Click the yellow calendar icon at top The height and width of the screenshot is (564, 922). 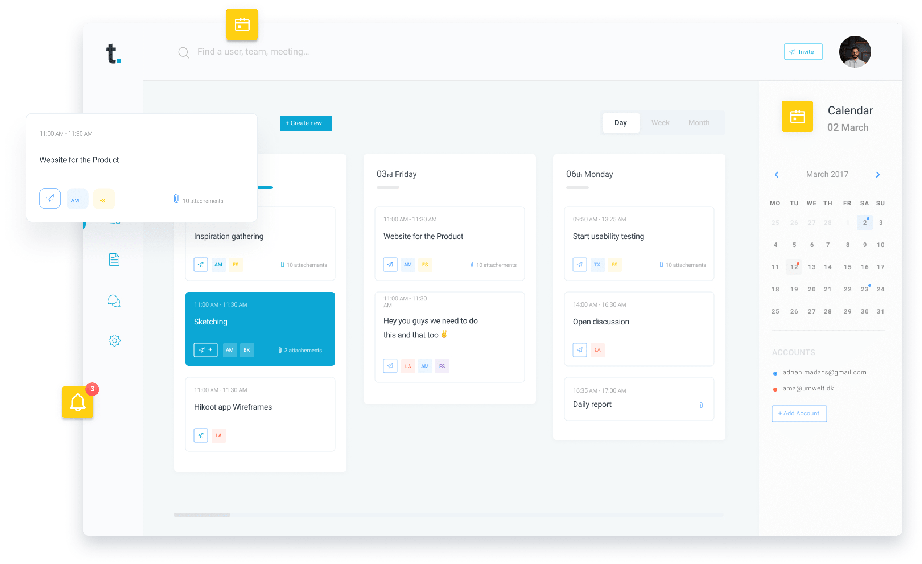[x=242, y=25]
